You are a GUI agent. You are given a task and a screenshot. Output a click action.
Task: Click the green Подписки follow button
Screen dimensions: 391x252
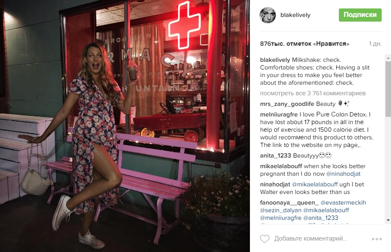tap(360, 15)
